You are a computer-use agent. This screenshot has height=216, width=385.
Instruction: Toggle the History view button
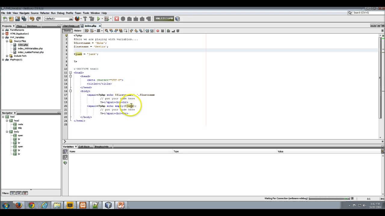(78, 31)
